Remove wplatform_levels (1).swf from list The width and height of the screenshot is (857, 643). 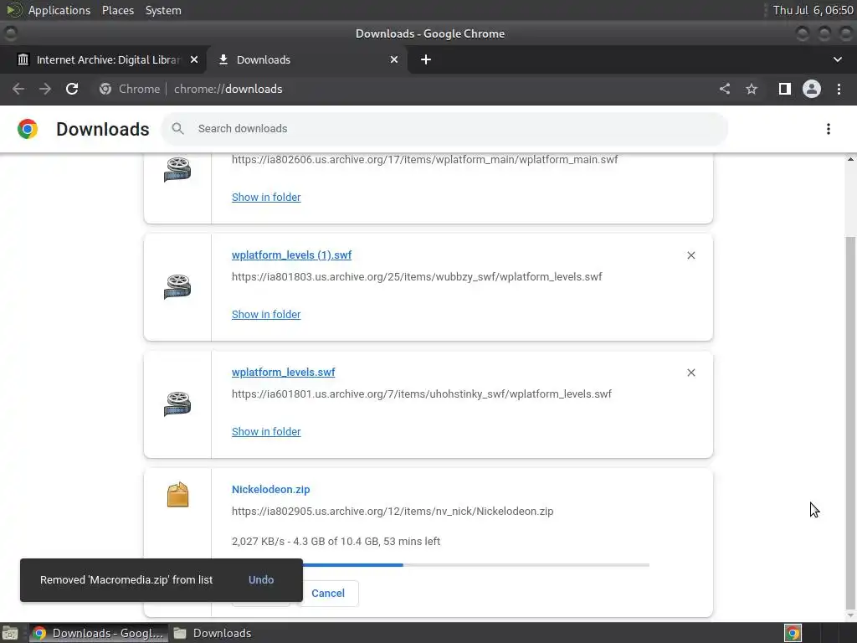pyautogui.click(x=690, y=255)
